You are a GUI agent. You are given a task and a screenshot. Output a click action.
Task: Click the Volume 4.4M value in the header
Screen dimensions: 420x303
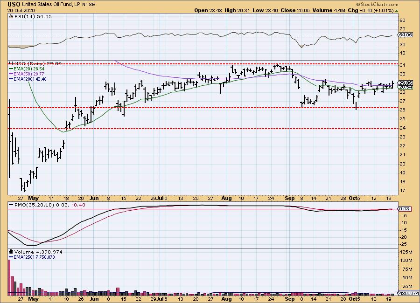pos(329,10)
